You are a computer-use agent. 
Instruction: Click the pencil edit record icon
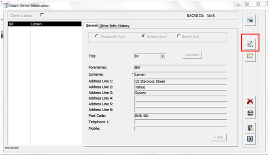click(x=250, y=44)
